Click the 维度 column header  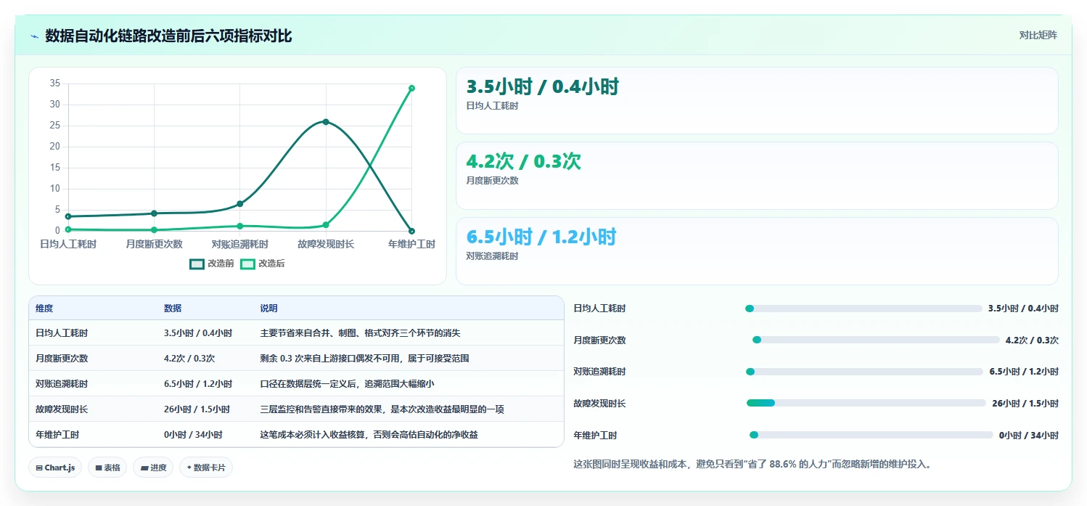click(44, 309)
